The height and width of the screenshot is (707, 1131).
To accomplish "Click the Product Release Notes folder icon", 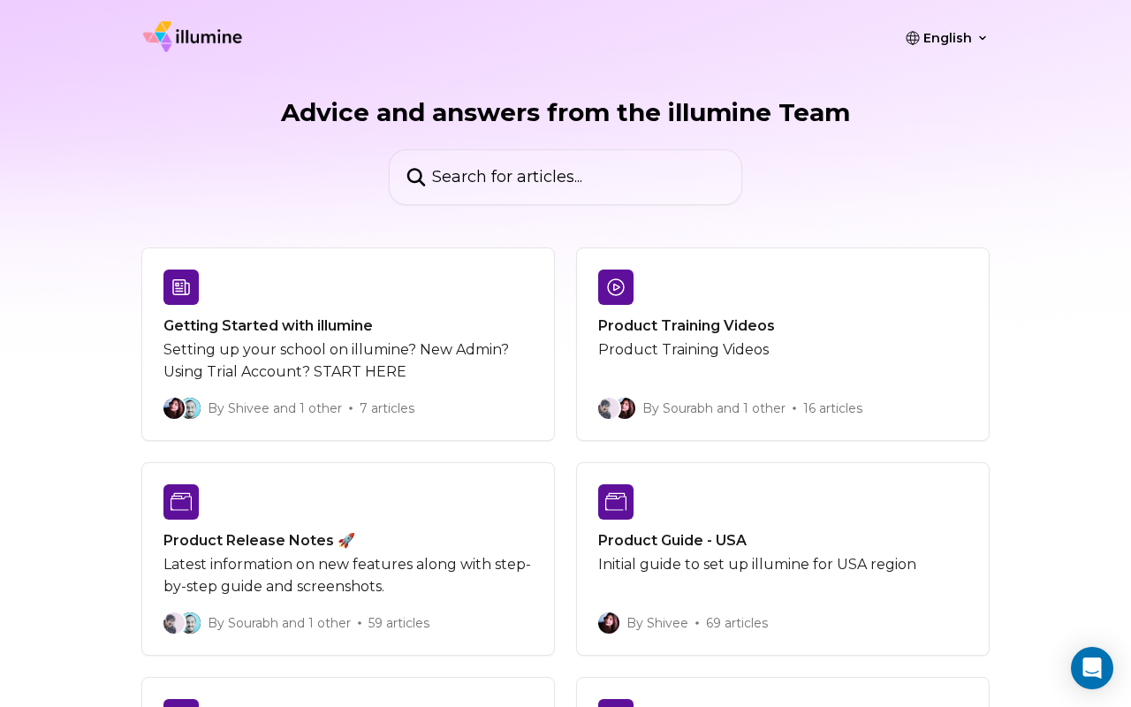I will coord(181,502).
